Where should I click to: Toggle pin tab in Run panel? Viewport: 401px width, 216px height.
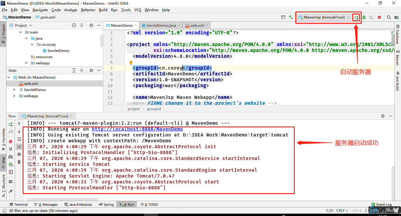[11, 191]
